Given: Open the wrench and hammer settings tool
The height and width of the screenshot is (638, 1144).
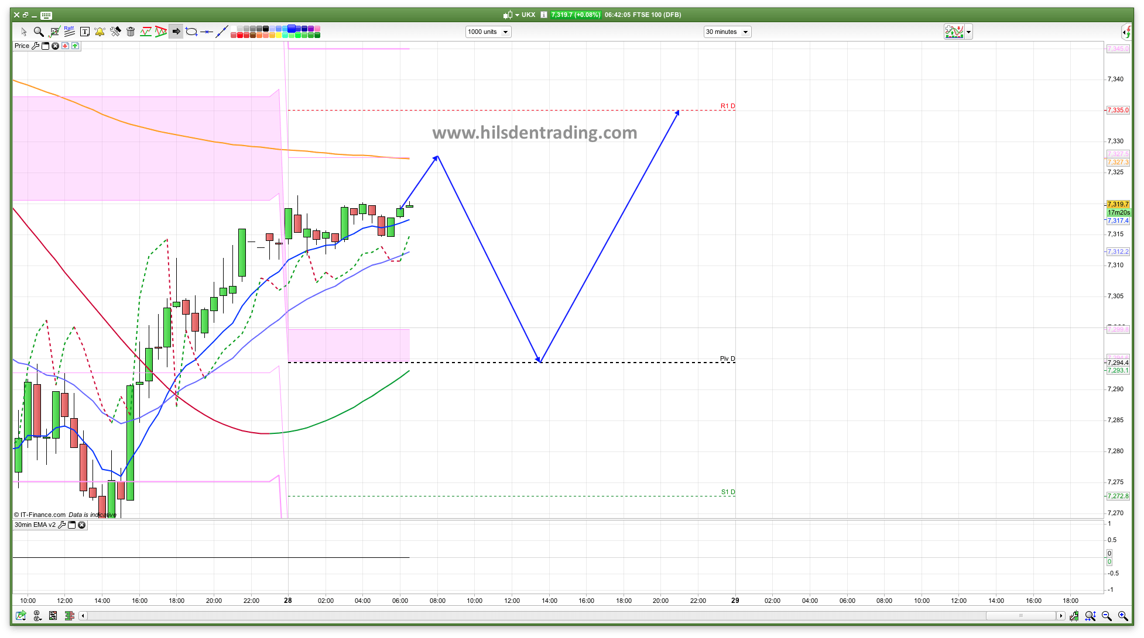Looking at the screenshot, I should pos(115,32).
